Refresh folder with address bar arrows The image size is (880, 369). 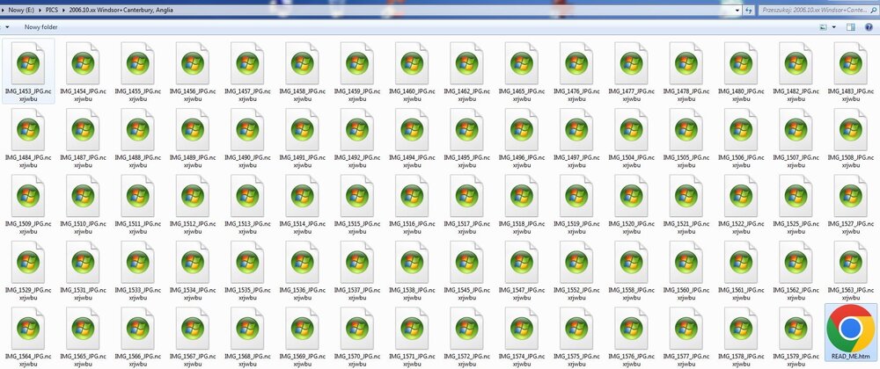749,10
